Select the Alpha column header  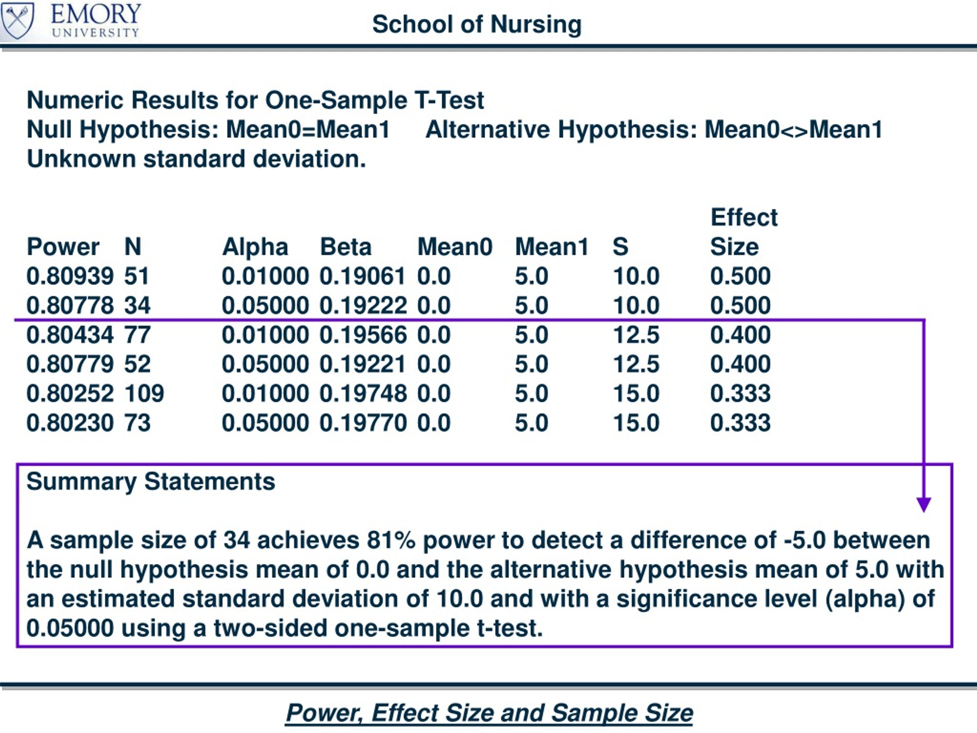(255, 247)
